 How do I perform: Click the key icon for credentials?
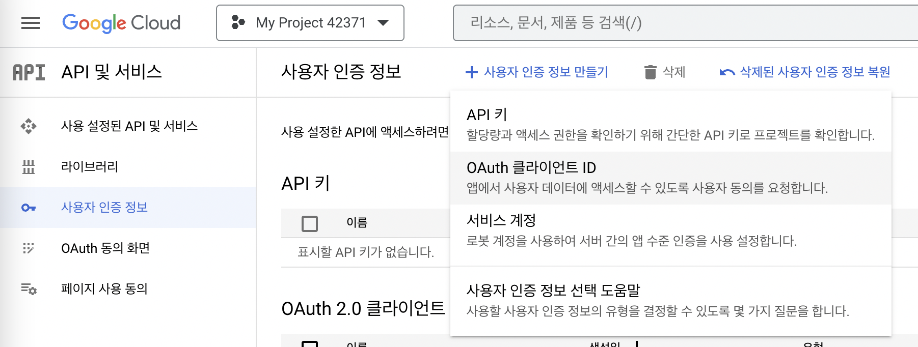coord(29,208)
